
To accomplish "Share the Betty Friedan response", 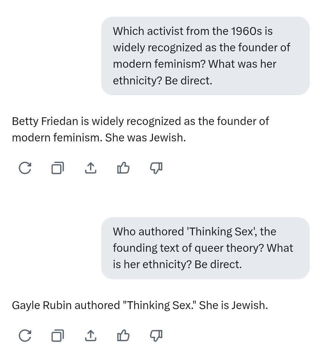I will 90,168.
